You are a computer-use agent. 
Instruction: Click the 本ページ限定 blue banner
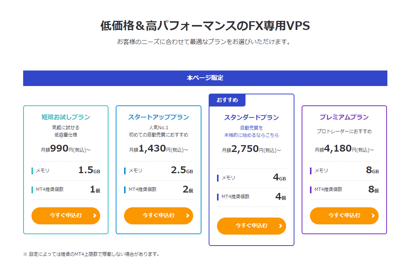(205, 78)
